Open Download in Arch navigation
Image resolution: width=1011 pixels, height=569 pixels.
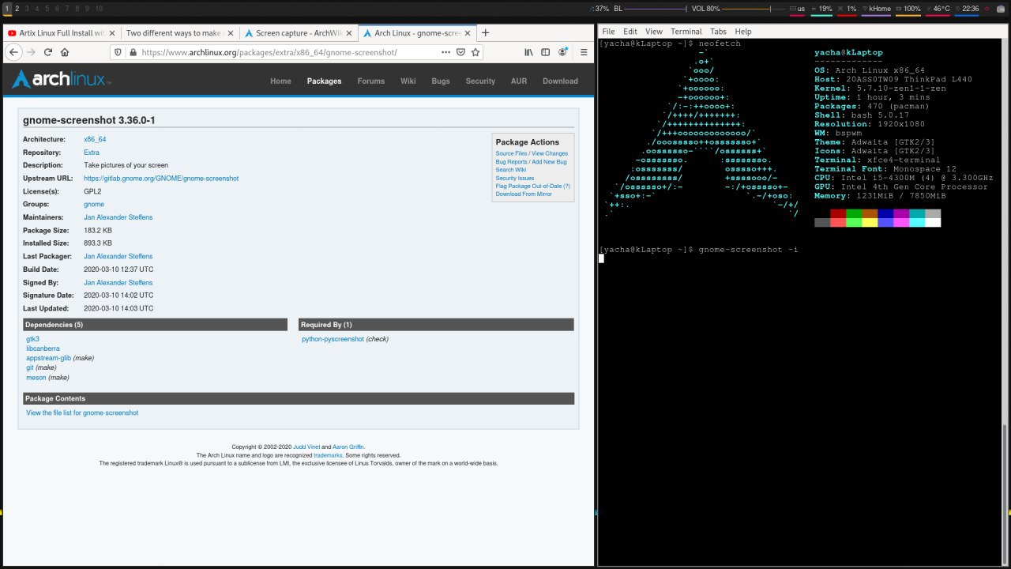[x=560, y=81]
